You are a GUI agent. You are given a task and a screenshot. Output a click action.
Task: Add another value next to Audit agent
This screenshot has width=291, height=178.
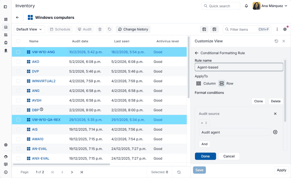pos(275,132)
